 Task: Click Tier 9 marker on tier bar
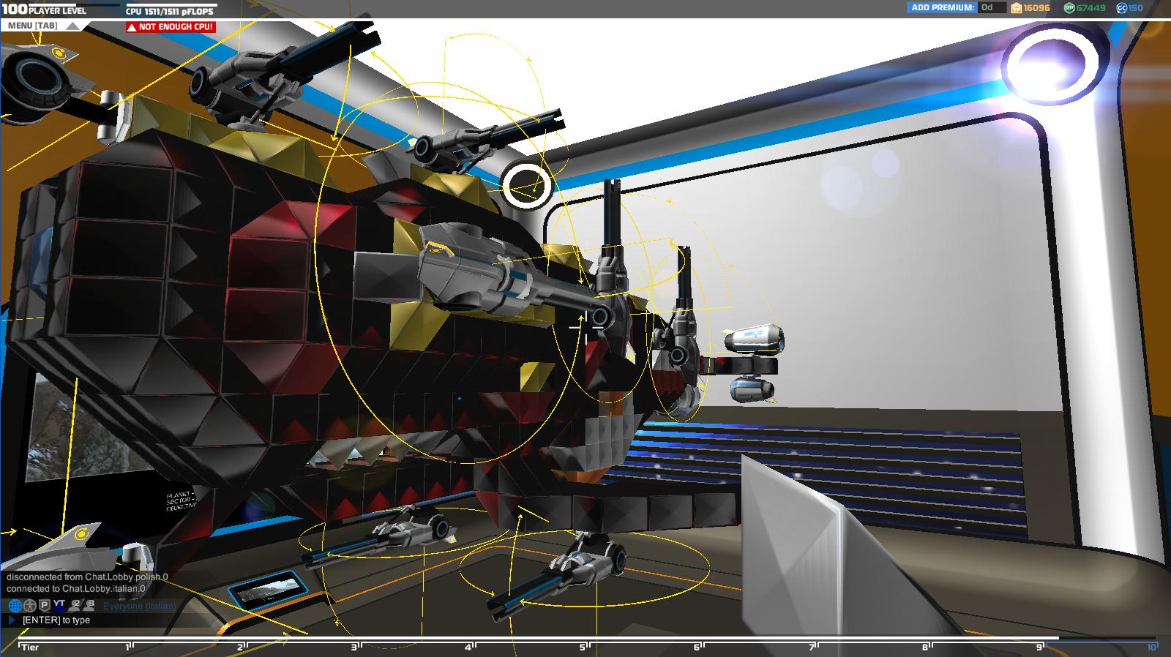[1040, 647]
